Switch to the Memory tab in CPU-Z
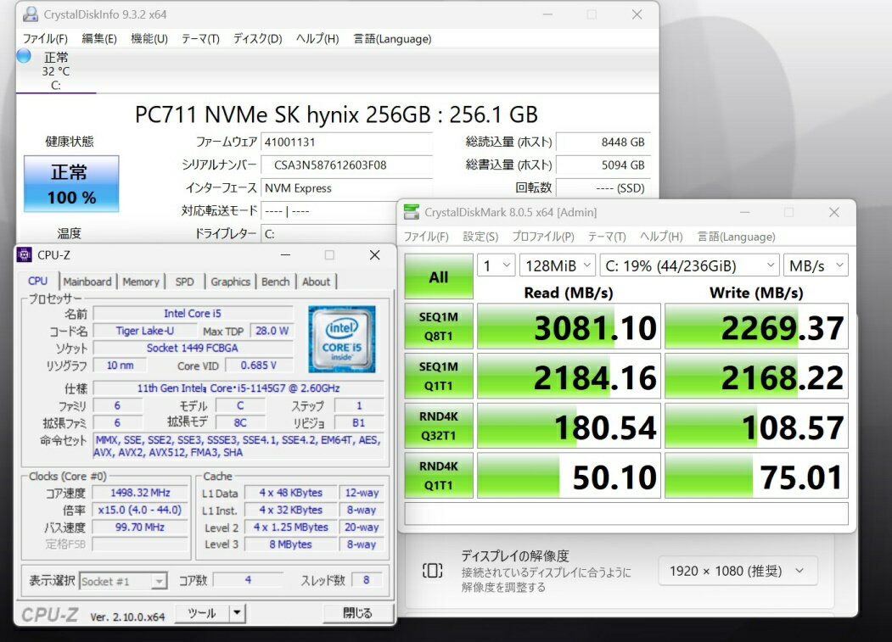 [x=141, y=282]
